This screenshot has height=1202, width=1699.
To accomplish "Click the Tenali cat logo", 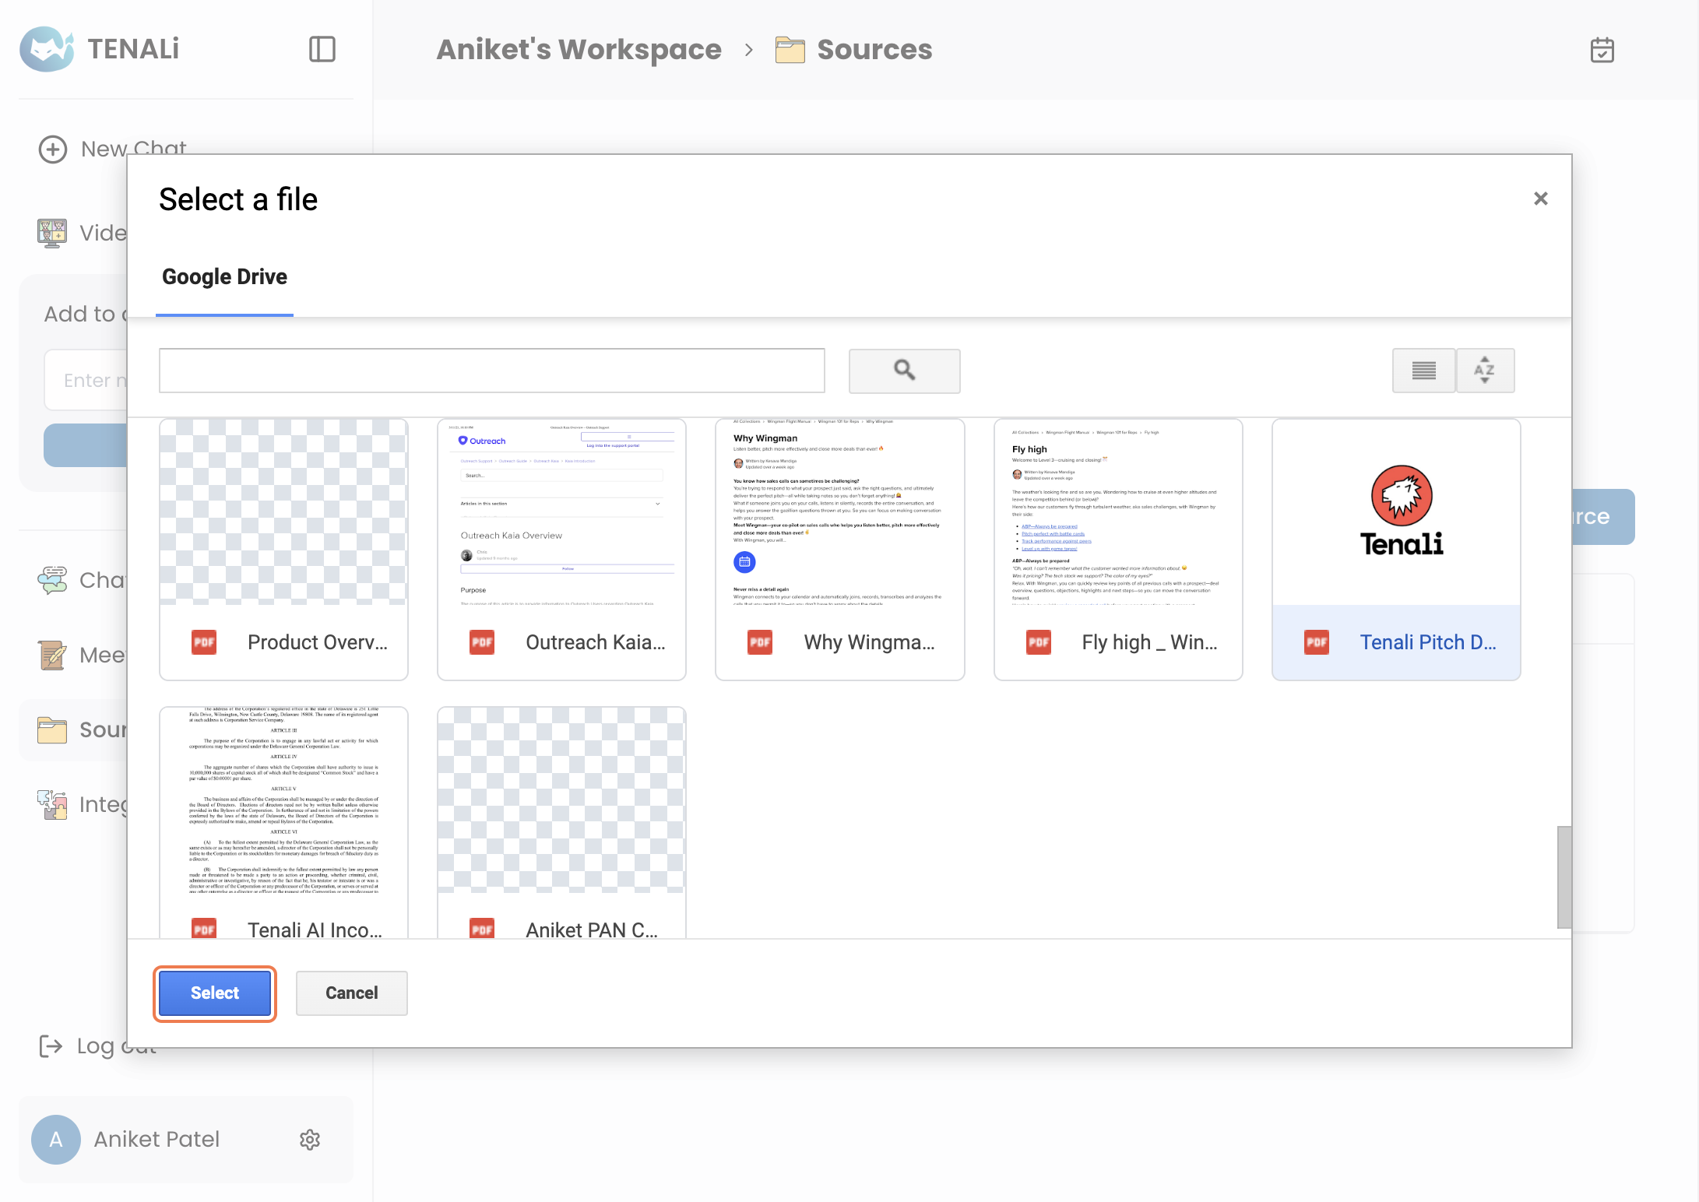I will [47, 49].
